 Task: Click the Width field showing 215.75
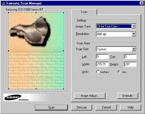(x=102, y=64)
